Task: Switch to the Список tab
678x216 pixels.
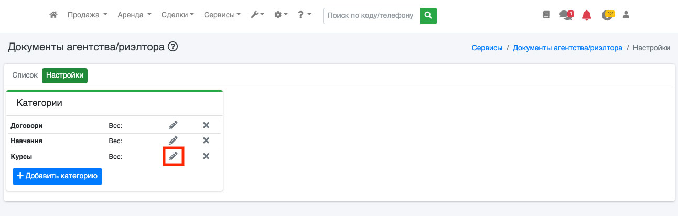Action: pyautogui.click(x=25, y=75)
